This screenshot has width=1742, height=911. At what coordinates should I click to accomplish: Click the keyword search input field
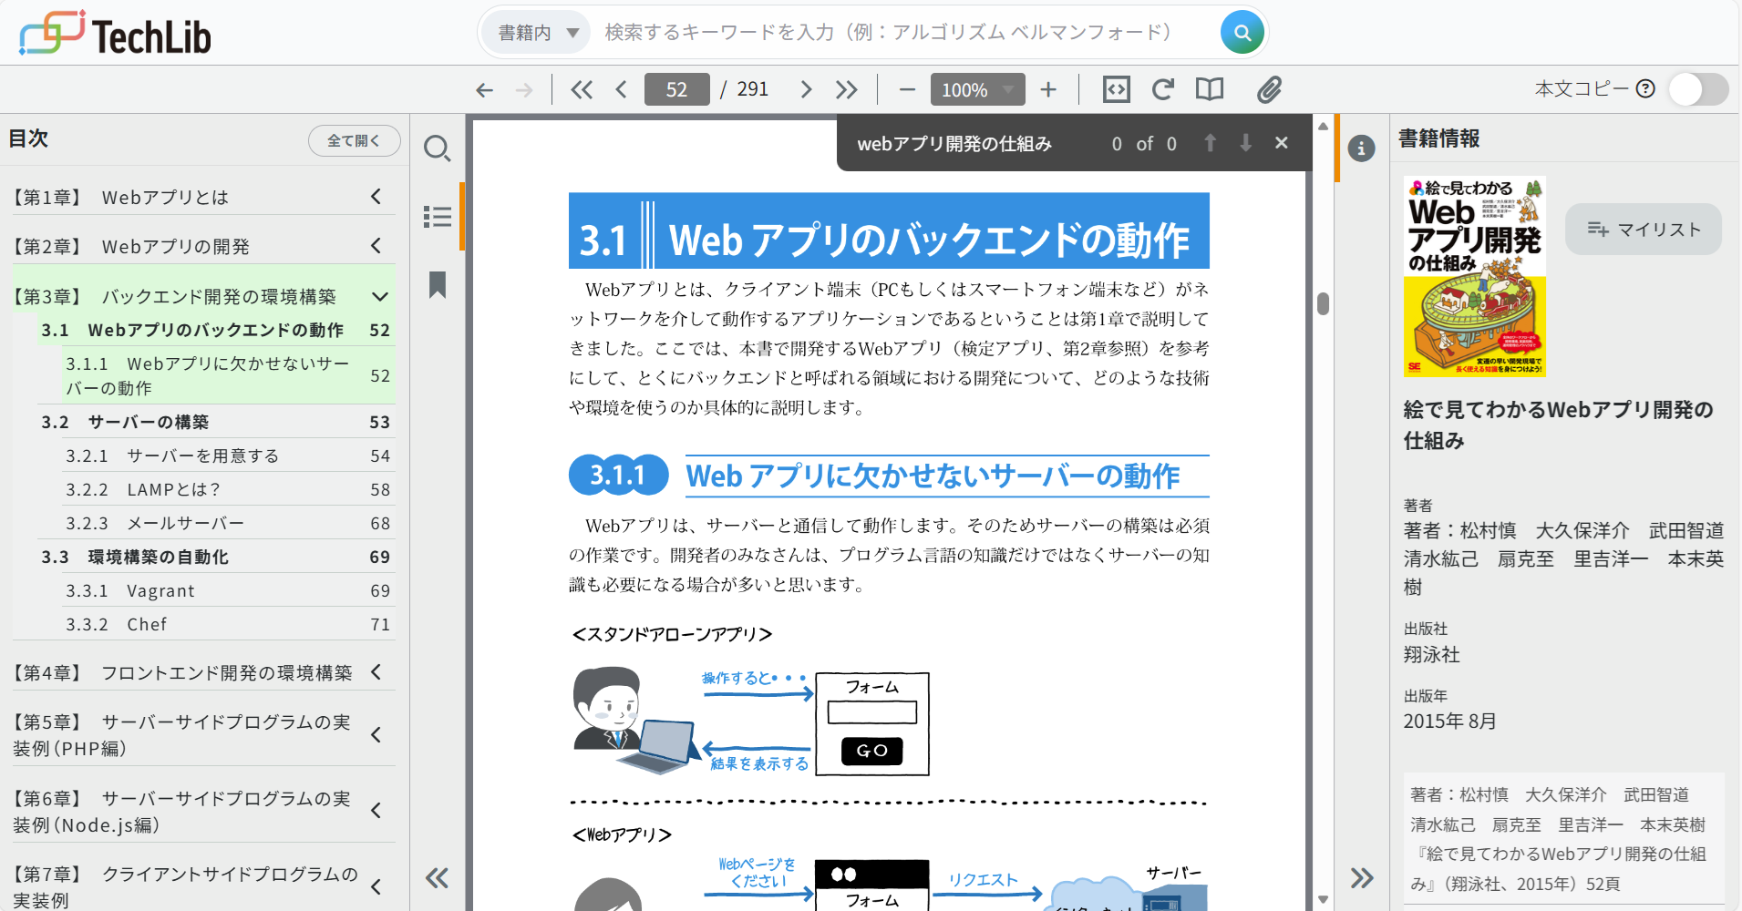902,33
